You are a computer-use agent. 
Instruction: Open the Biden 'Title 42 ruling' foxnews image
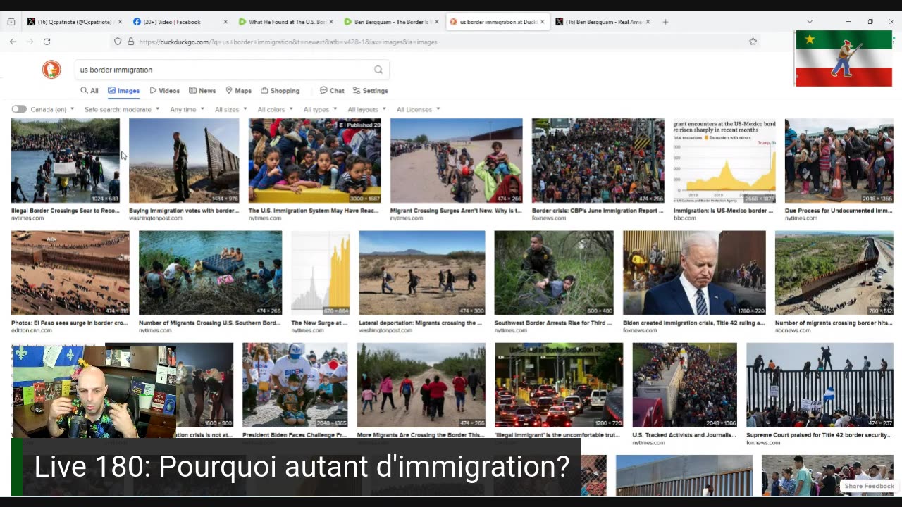coord(694,273)
